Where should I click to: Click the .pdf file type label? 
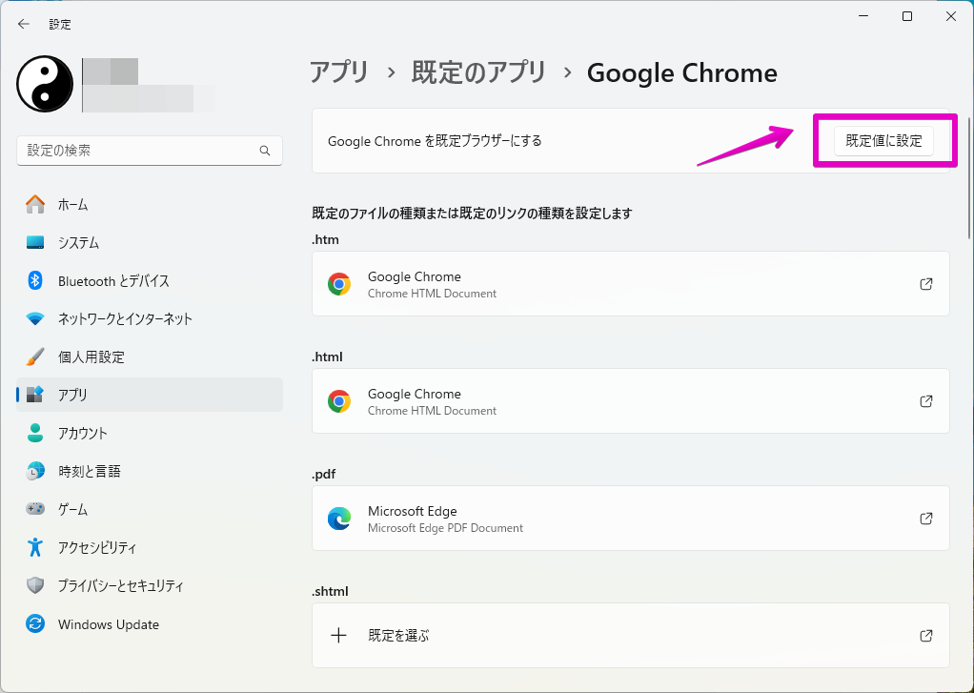point(324,474)
